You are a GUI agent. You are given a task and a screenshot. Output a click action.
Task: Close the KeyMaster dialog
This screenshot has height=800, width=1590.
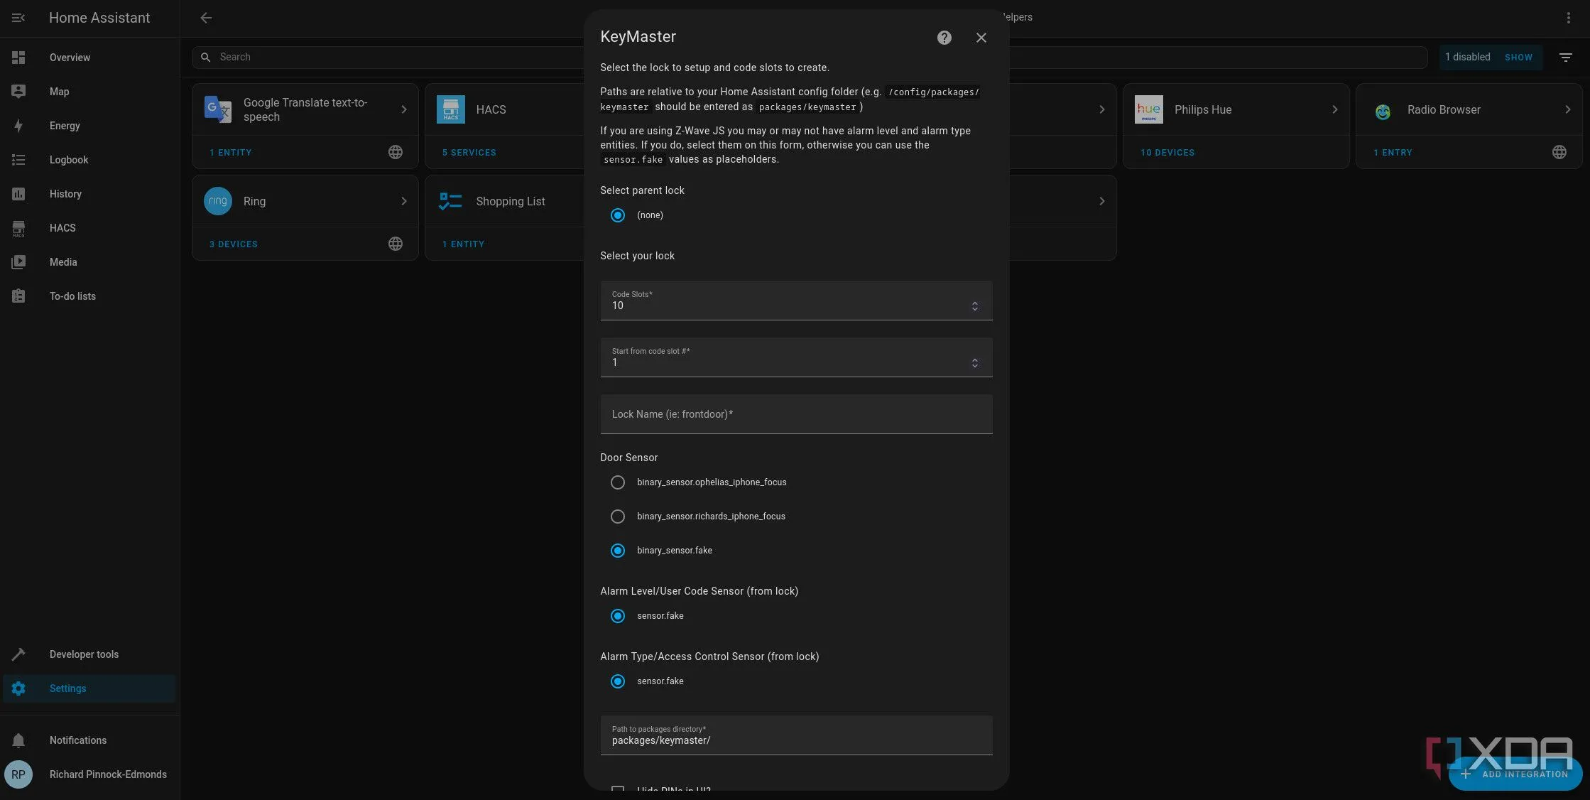[981, 38]
